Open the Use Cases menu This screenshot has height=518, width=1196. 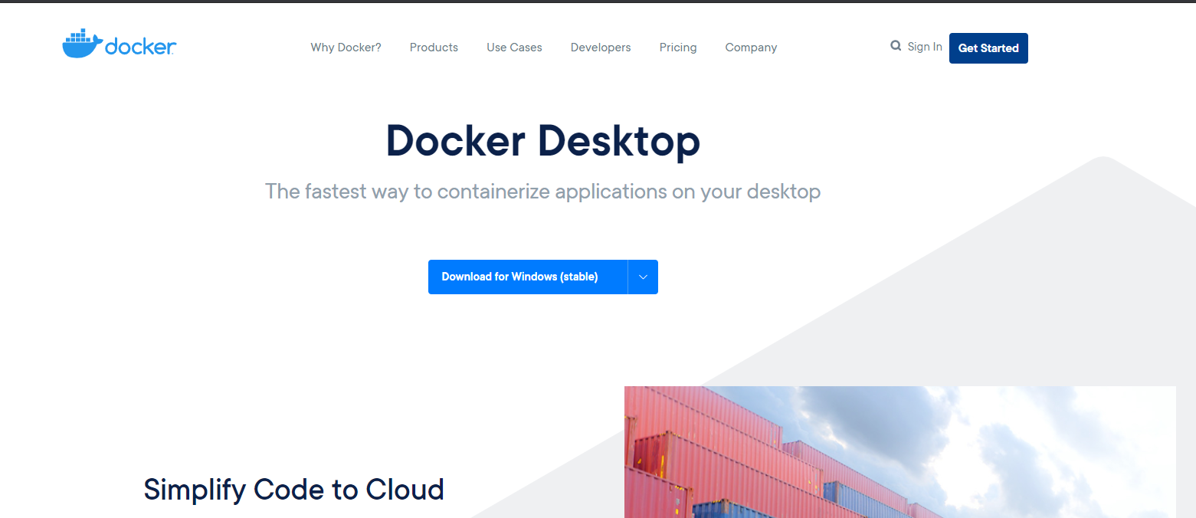click(514, 48)
